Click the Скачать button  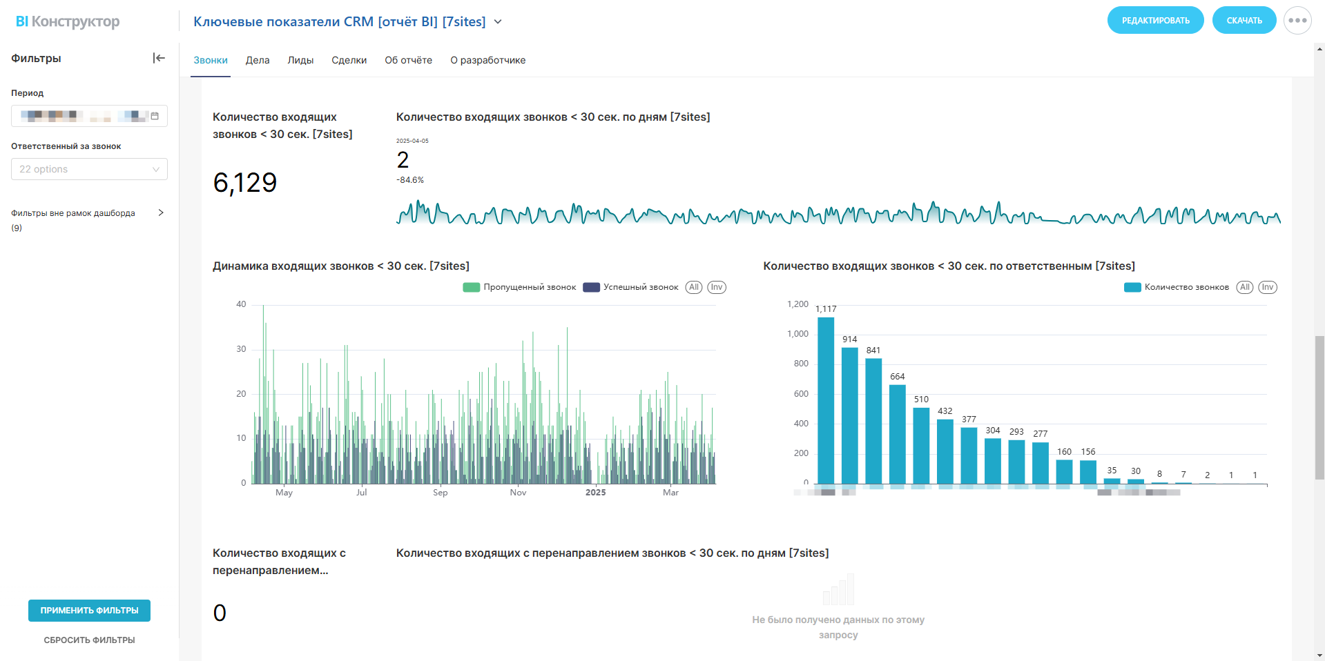click(1244, 21)
